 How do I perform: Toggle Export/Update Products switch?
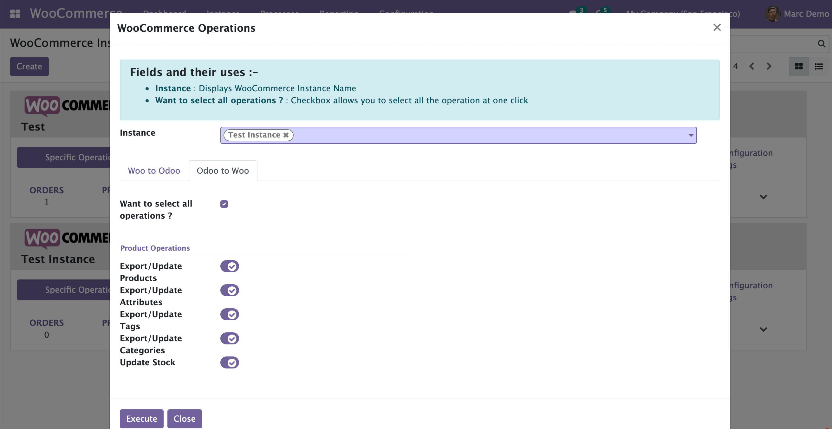(230, 266)
